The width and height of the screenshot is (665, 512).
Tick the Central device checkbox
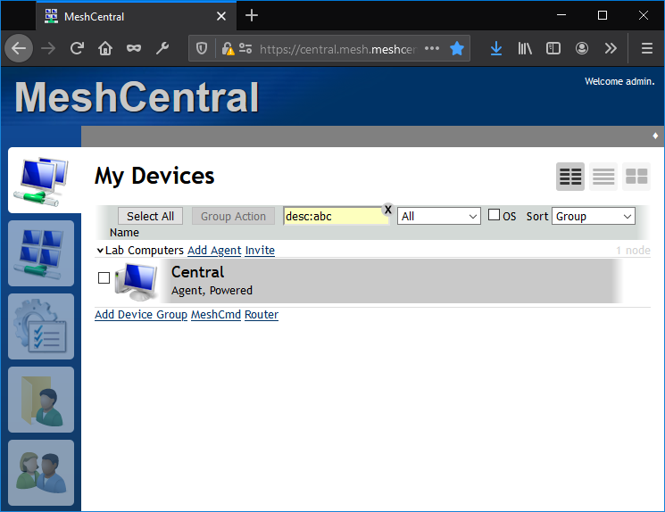(x=104, y=278)
